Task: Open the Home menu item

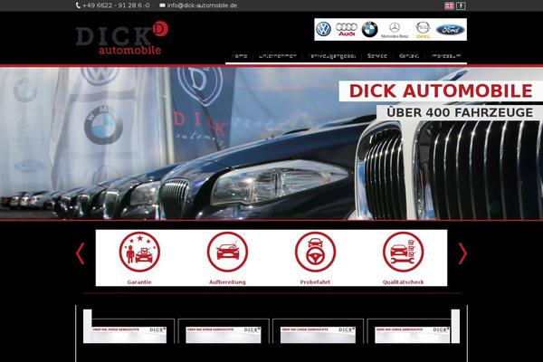Action: [x=240, y=56]
